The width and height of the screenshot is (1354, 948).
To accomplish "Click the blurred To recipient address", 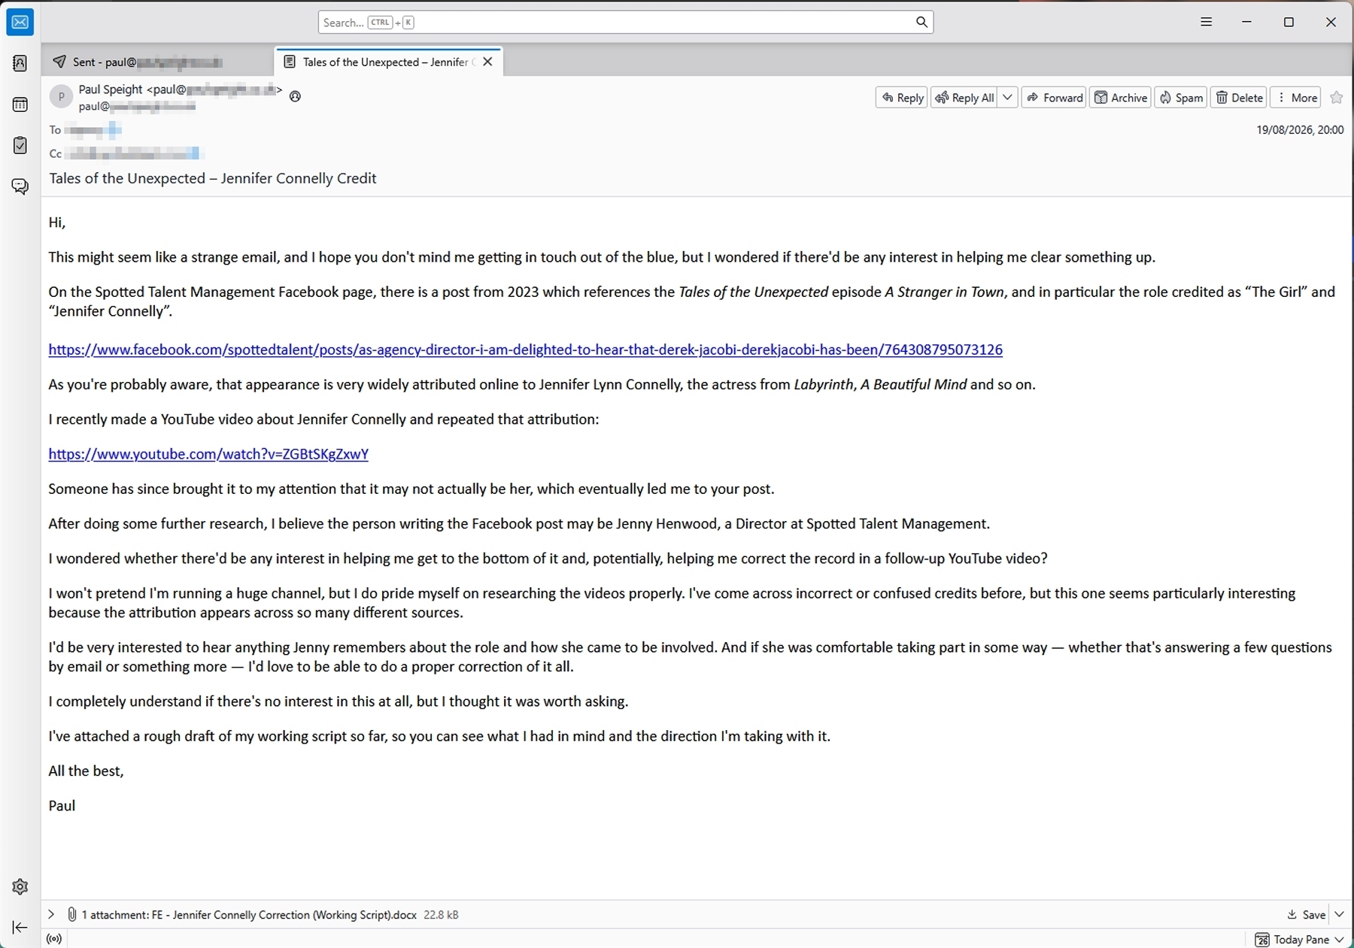I will point(93,130).
